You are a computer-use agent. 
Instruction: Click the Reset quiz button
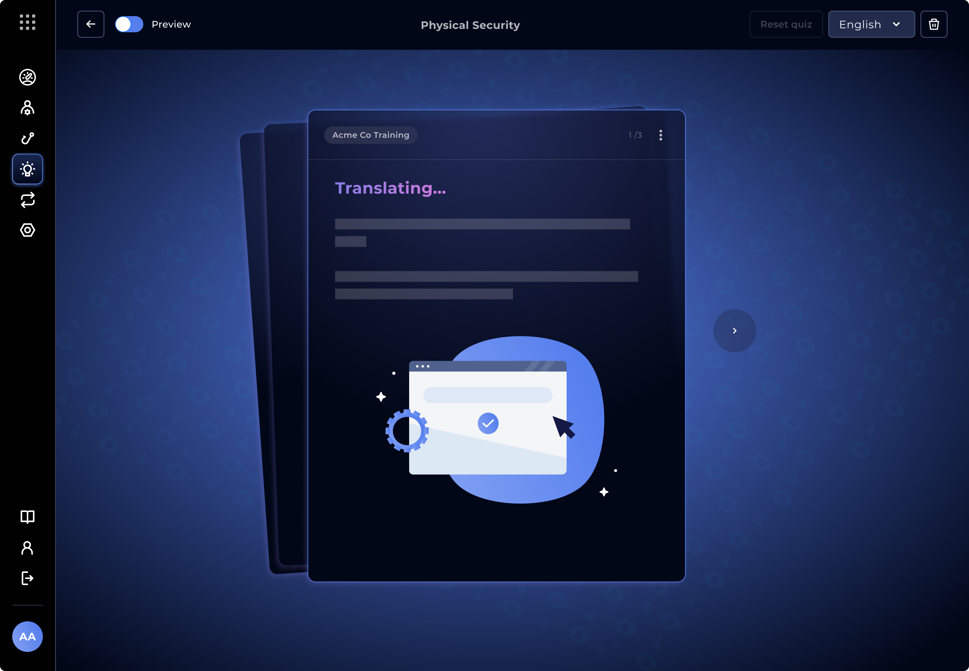click(x=786, y=25)
